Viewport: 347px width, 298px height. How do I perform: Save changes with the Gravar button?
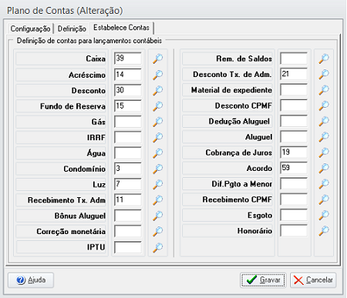(263, 280)
